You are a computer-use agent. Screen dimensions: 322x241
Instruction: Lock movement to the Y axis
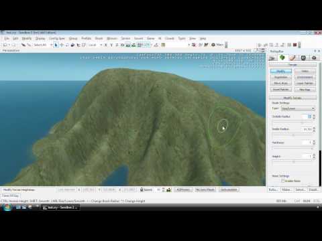(111, 45)
